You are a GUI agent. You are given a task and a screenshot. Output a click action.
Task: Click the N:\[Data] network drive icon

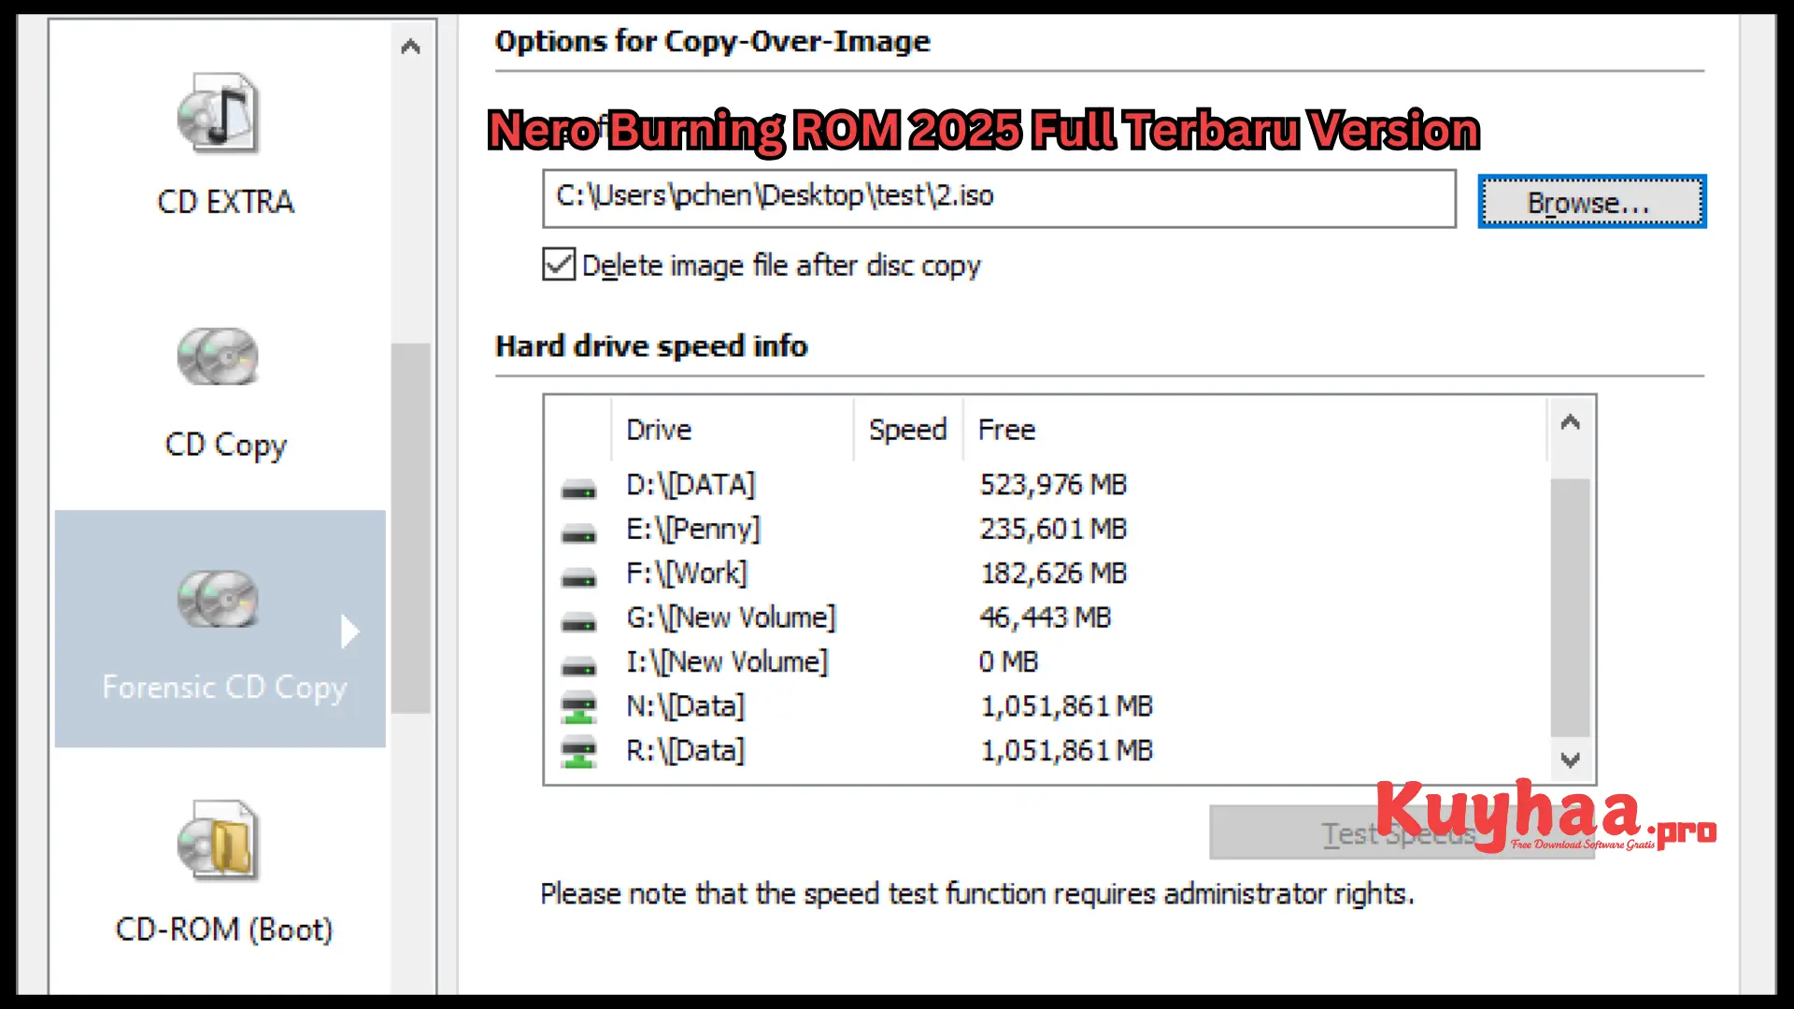click(x=578, y=707)
